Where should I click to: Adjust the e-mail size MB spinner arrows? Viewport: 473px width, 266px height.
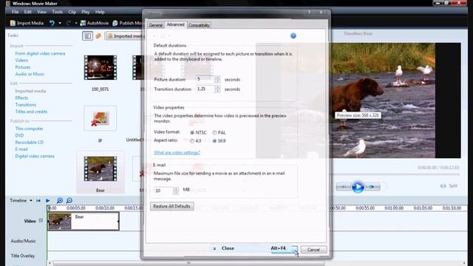pos(176,191)
